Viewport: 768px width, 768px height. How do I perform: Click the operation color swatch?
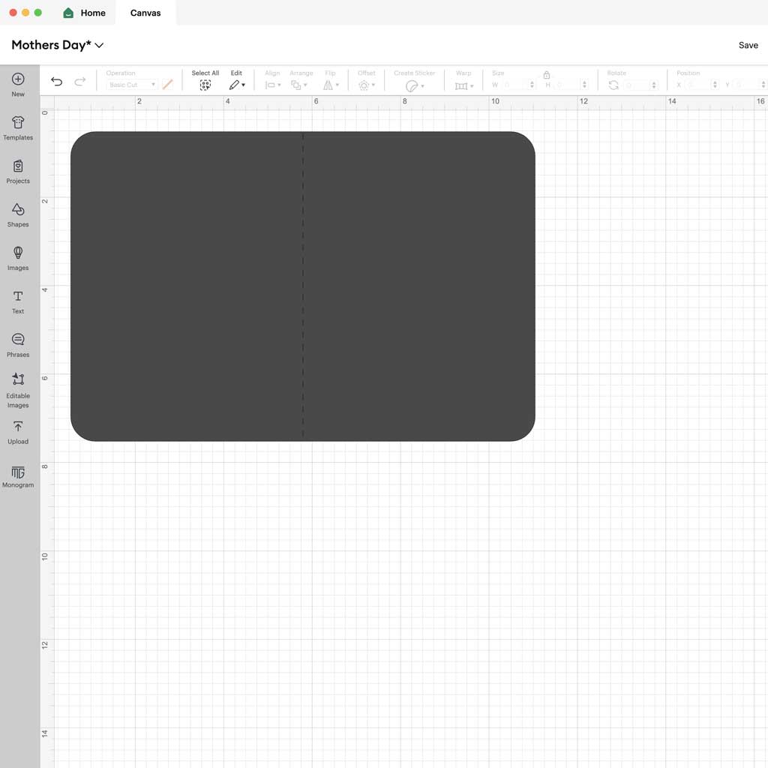(167, 85)
